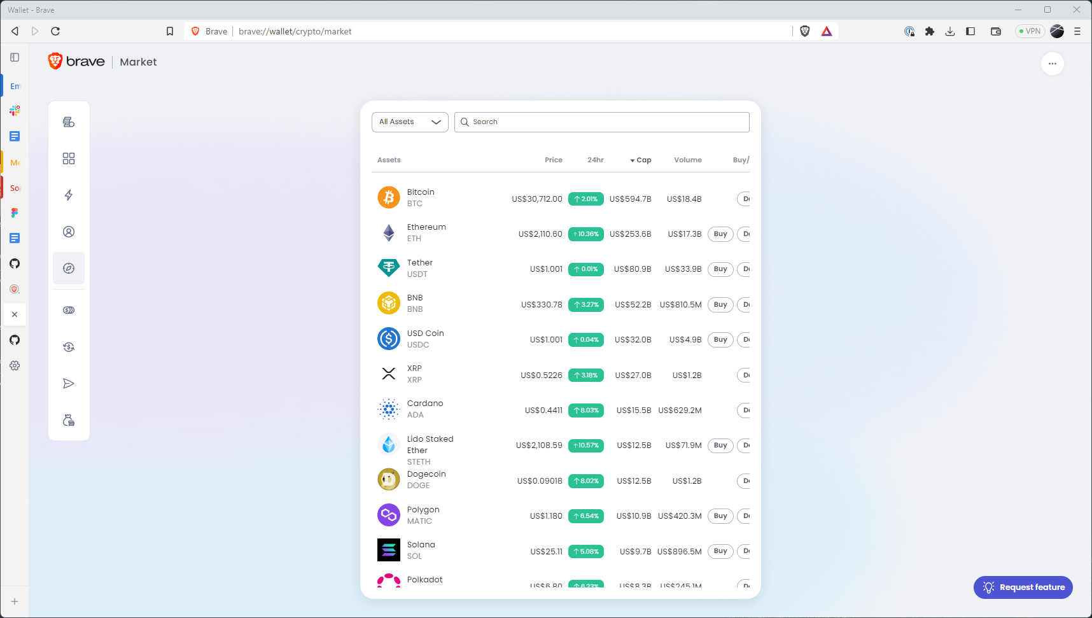Image resolution: width=1092 pixels, height=618 pixels.
Task: Expand the All Assets filter dropdown
Action: (x=409, y=122)
